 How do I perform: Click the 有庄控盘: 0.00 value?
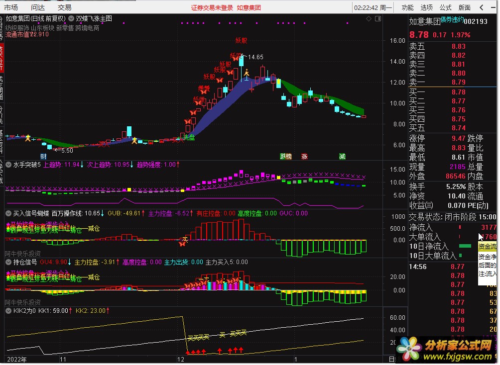tap(216, 213)
